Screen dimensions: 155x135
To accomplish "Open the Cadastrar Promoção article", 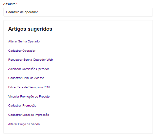I will (22, 106).
